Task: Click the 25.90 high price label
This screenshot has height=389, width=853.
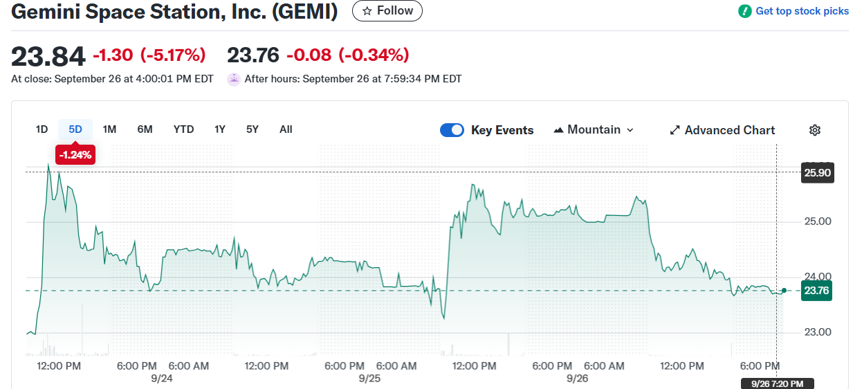Action: click(817, 172)
